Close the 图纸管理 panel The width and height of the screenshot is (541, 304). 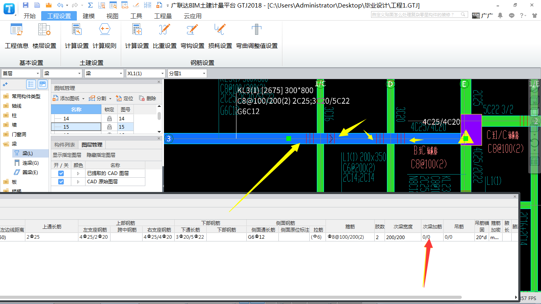click(x=159, y=82)
